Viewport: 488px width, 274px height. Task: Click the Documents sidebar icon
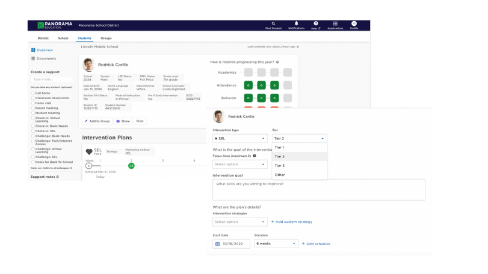pyautogui.click(x=33, y=58)
